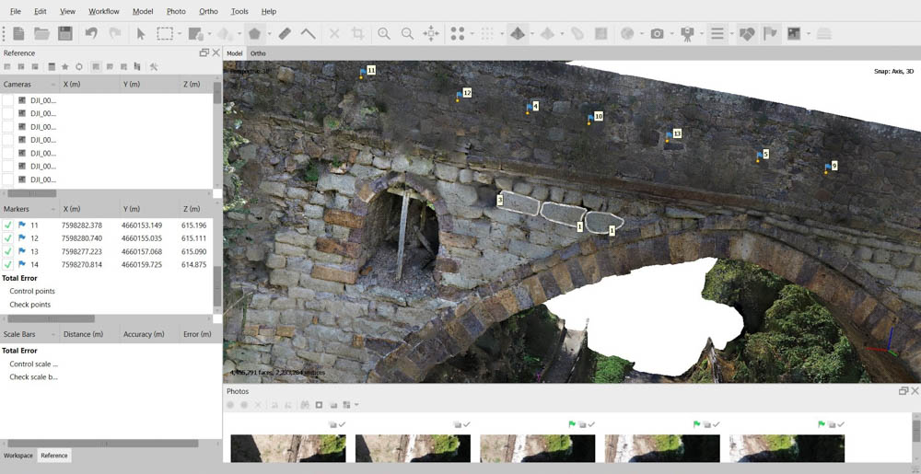Open the Show Images dropdown arrow
This screenshot has height=474, width=921.
point(809,34)
